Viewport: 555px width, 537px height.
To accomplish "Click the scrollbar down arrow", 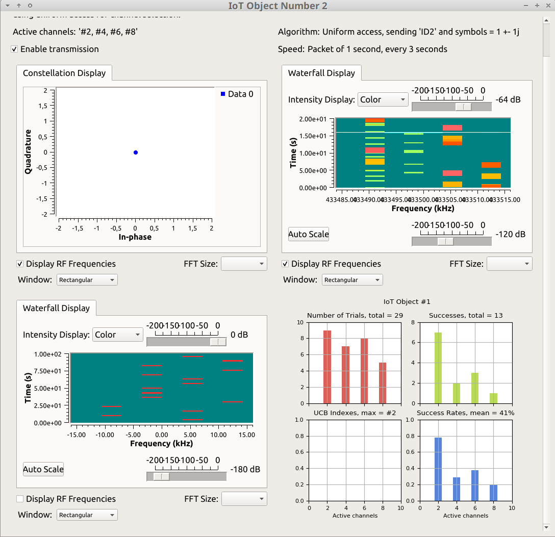I will coord(546,528).
